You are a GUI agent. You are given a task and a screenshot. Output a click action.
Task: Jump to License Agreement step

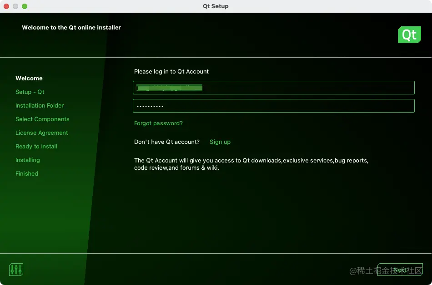pos(41,133)
